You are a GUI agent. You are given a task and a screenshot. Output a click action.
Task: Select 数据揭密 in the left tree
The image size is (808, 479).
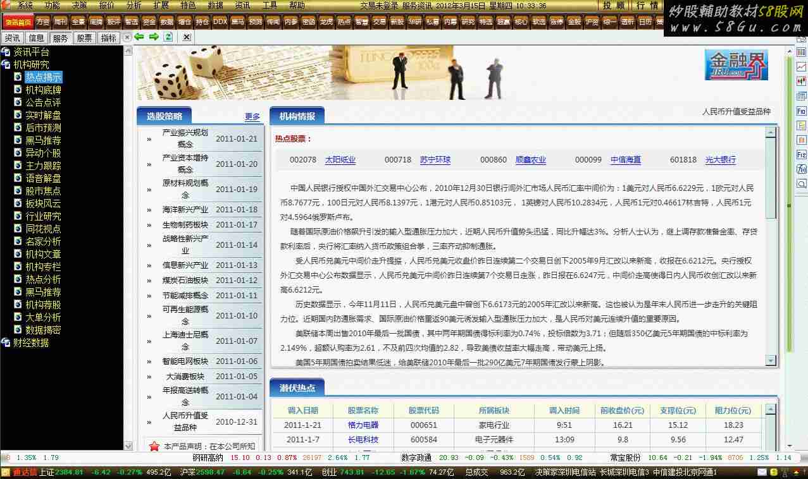43,330
